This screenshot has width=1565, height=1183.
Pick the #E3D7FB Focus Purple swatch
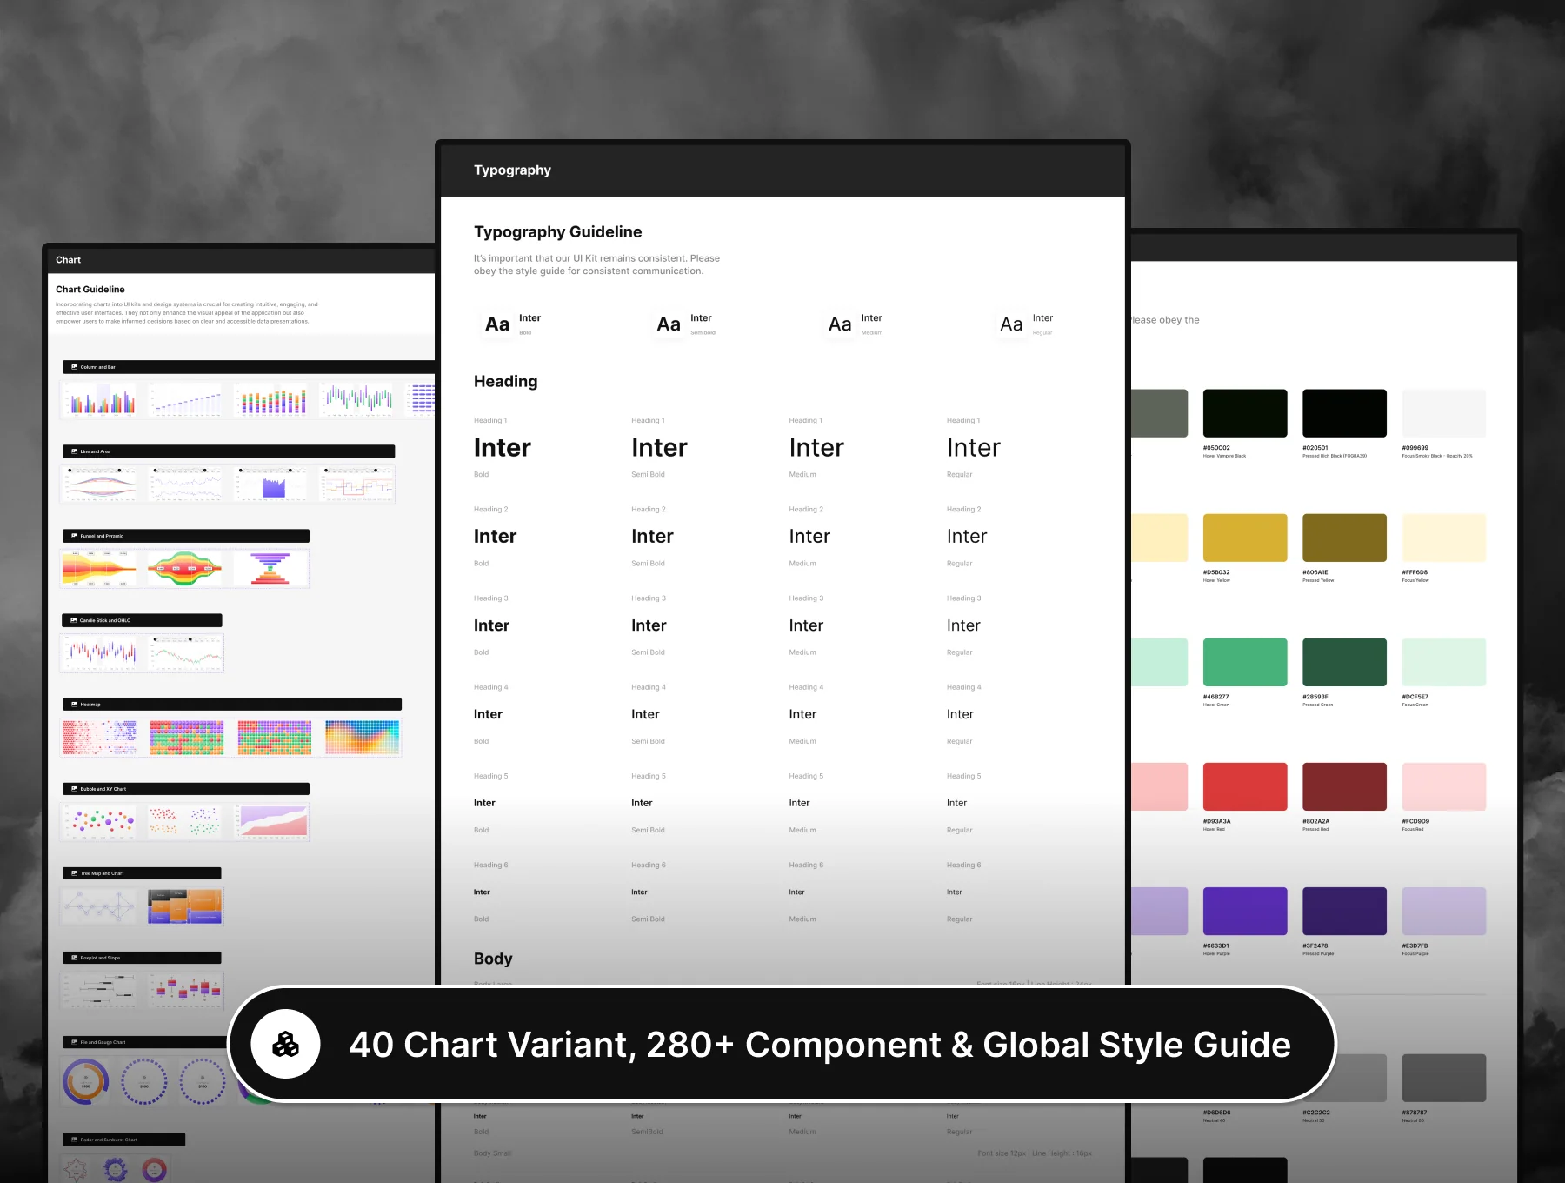click(1444, 911)
